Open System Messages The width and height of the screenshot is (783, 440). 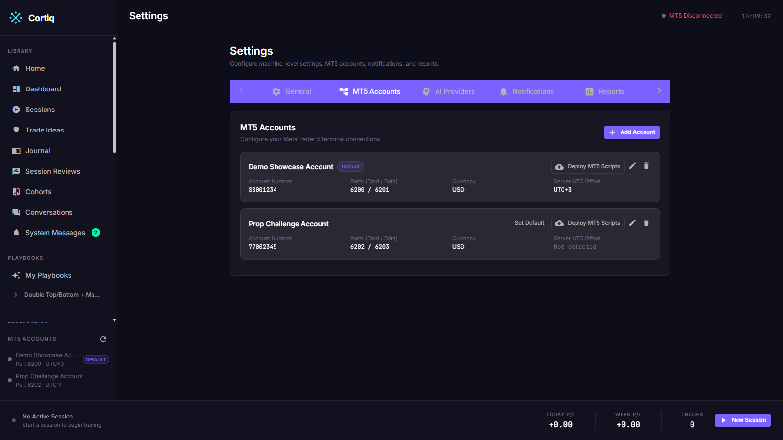tap(56, 233)
